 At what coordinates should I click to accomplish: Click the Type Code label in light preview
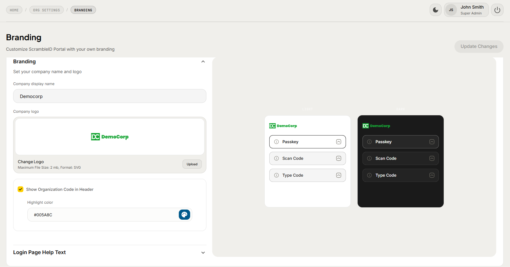click(x=293, y=175)
